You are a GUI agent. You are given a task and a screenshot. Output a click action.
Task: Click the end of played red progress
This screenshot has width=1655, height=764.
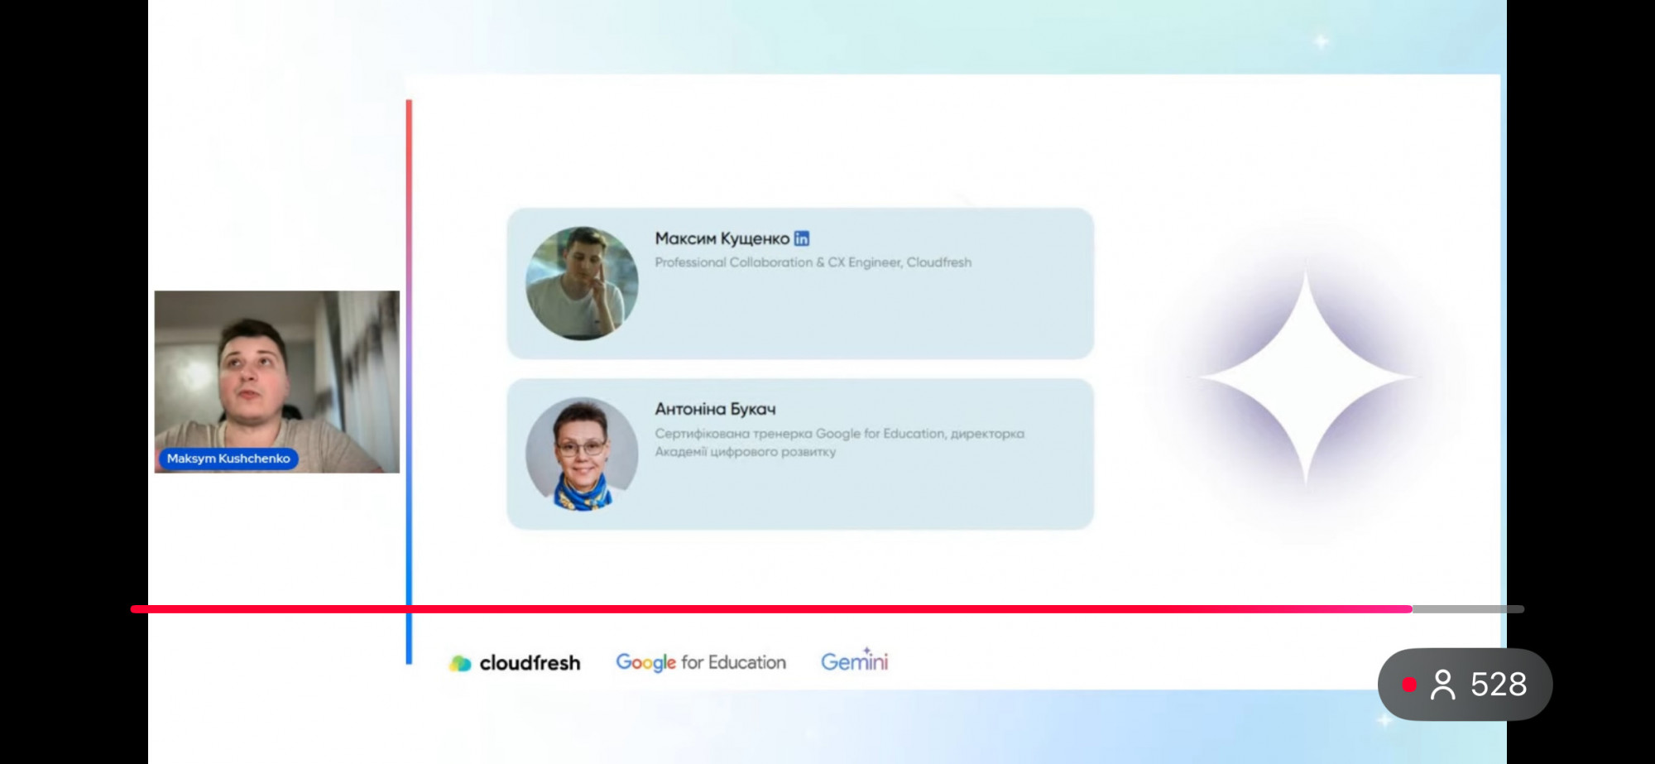1411,609
